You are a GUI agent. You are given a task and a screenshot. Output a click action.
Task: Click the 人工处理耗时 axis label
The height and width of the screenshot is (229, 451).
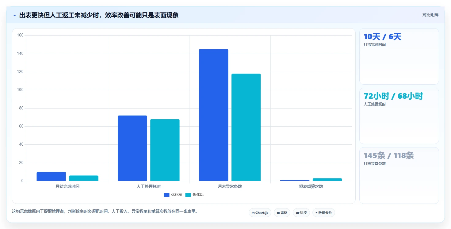(x=149, y=186)
